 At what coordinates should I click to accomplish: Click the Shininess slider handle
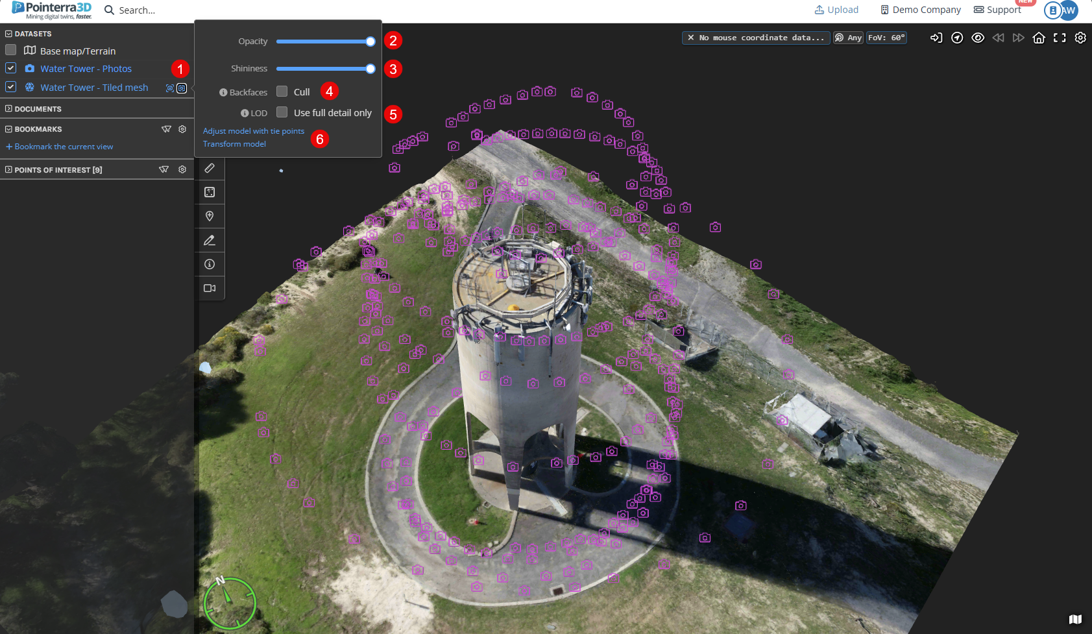[370, 69]
